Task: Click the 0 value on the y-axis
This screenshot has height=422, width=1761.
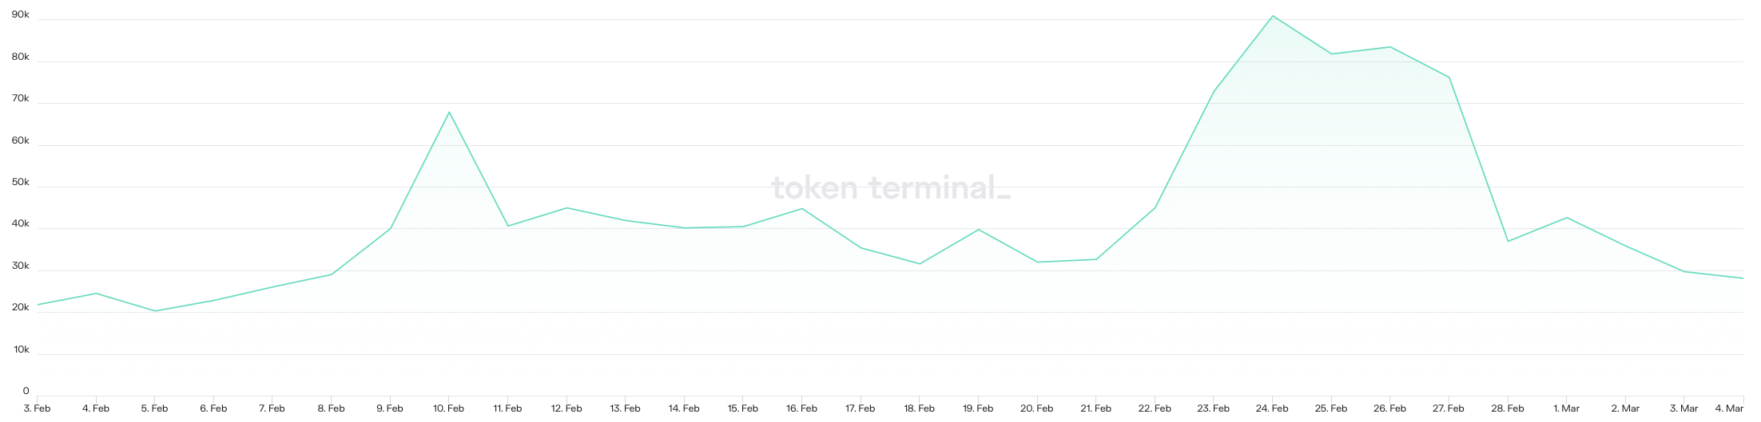Action: coord(26,391)
